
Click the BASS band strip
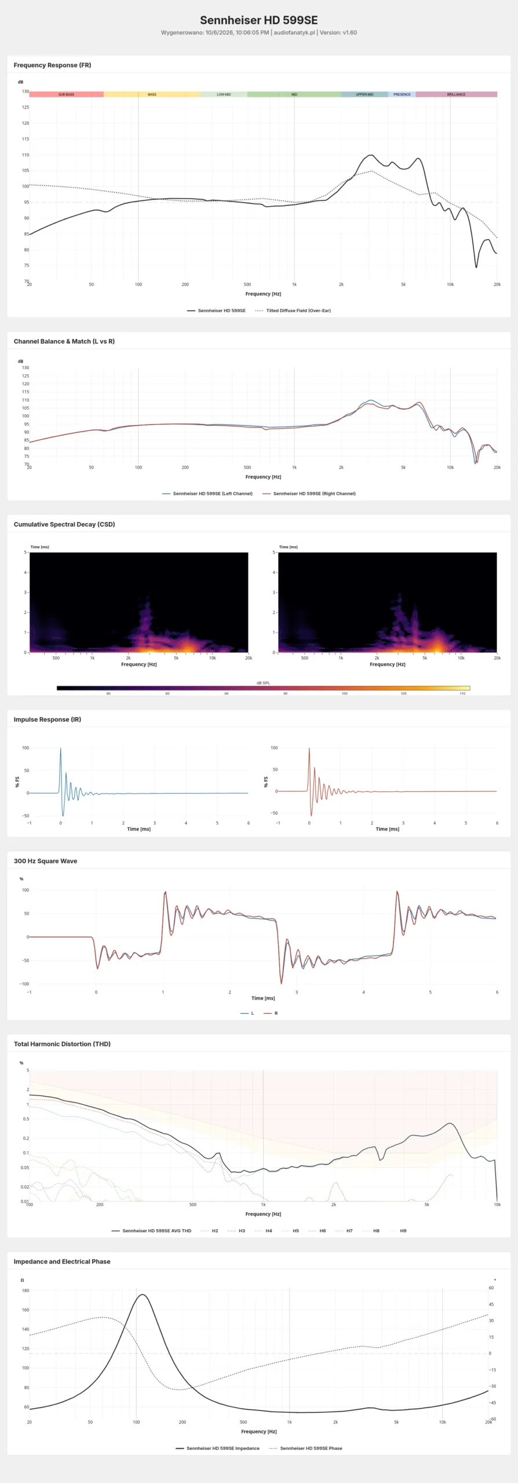(152, 94)
